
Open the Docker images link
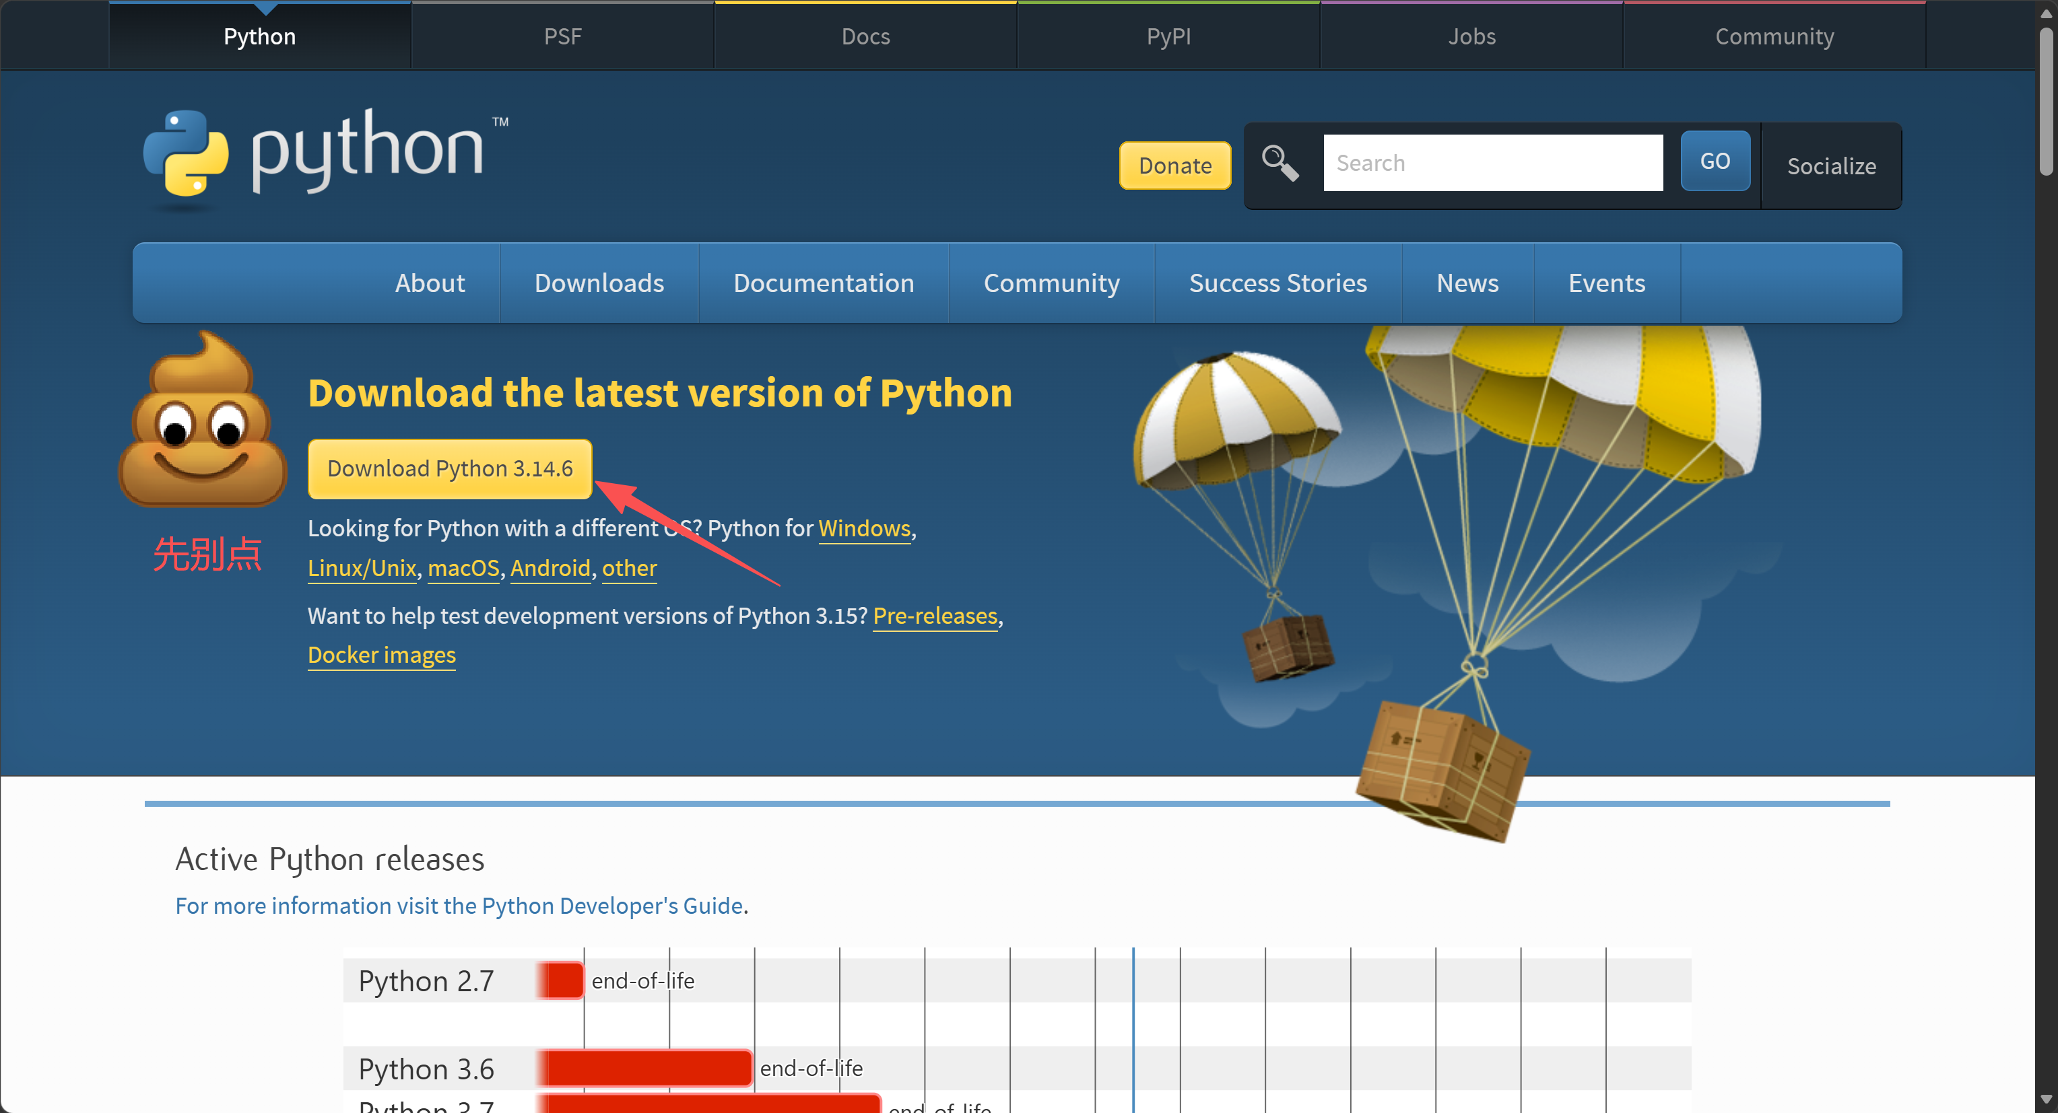pyautogui.click(x=382, y=655)
